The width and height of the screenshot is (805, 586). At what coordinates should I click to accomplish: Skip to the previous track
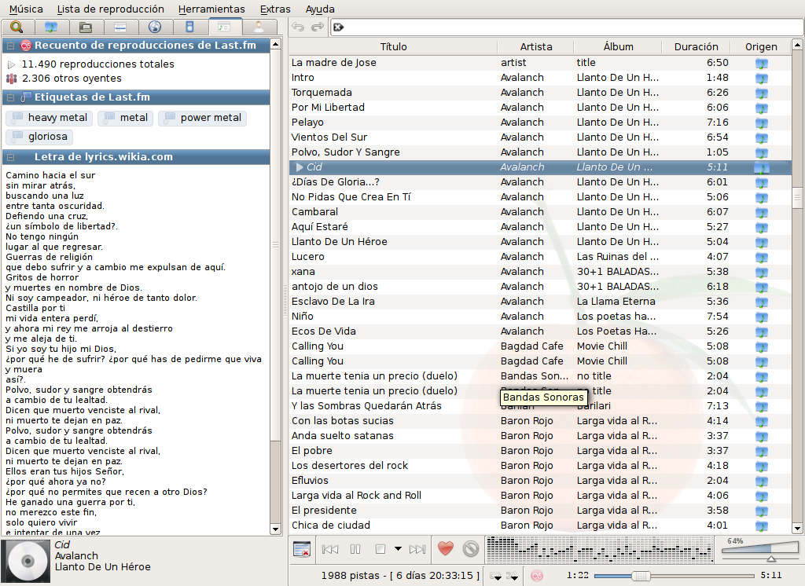click(330, 550)
